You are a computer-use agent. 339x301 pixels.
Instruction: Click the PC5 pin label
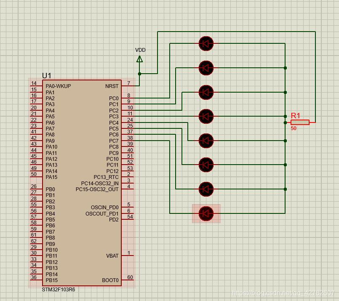114,129
